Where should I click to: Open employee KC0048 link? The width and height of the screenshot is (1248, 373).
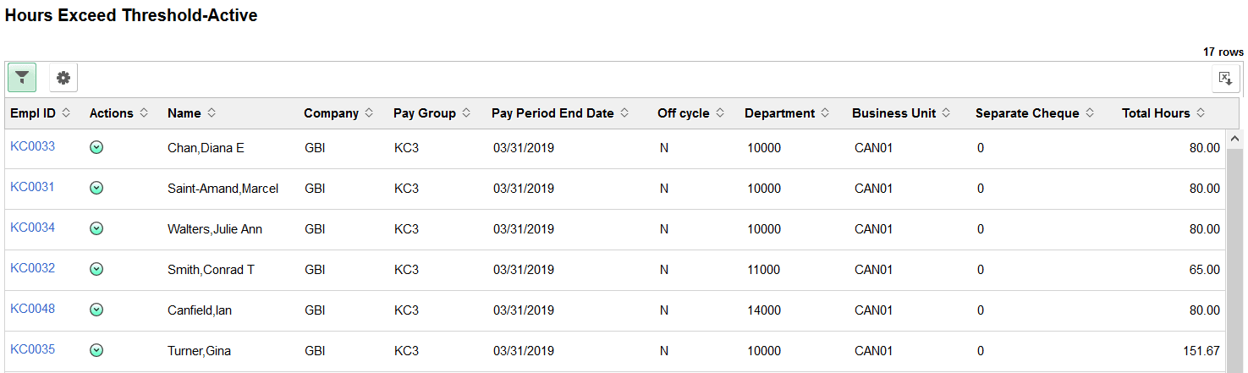32,309
